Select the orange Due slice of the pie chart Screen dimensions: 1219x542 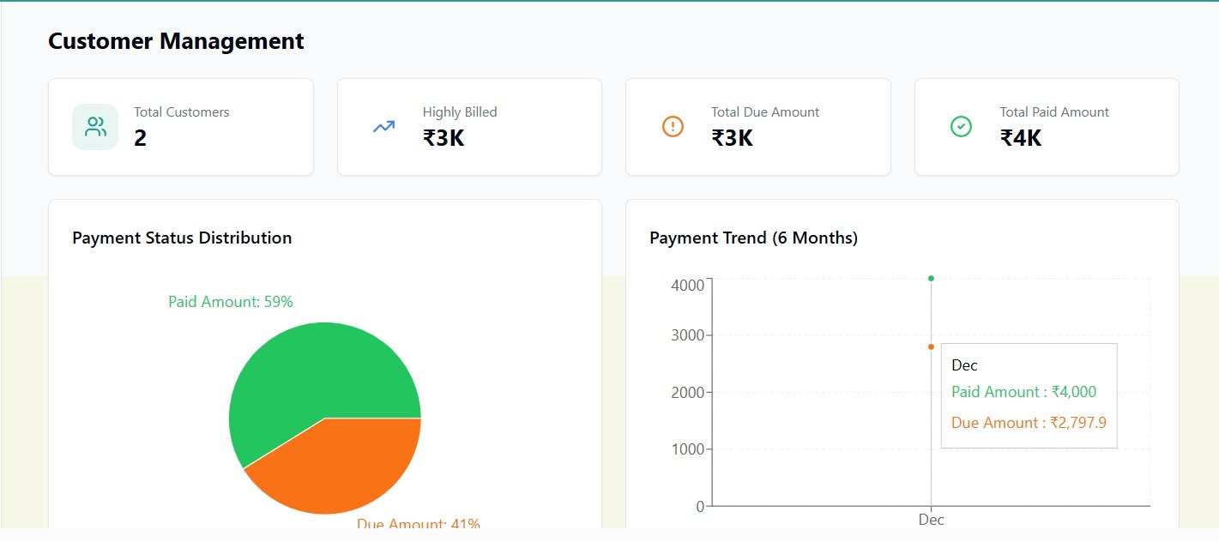(343, 467)
